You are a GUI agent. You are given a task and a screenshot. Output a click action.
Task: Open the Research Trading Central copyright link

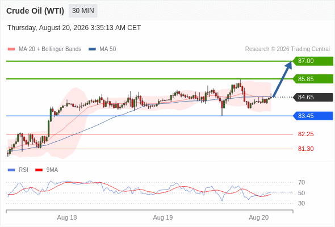click(287, 49)
